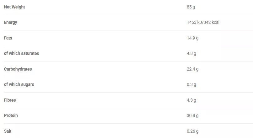
Task: Click the Fibres row label
Action: (10, 100)
